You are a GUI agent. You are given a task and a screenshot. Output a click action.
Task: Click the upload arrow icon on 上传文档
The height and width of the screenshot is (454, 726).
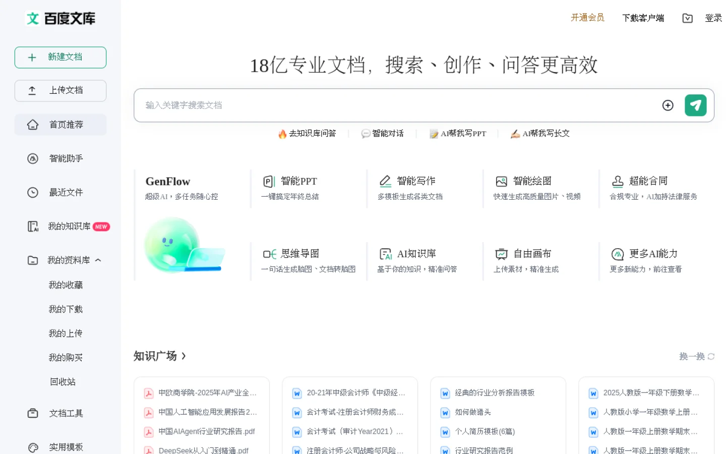32,91
